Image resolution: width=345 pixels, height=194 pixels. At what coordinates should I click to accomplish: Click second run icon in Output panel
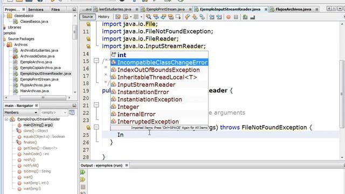click(x=83, y=179)
